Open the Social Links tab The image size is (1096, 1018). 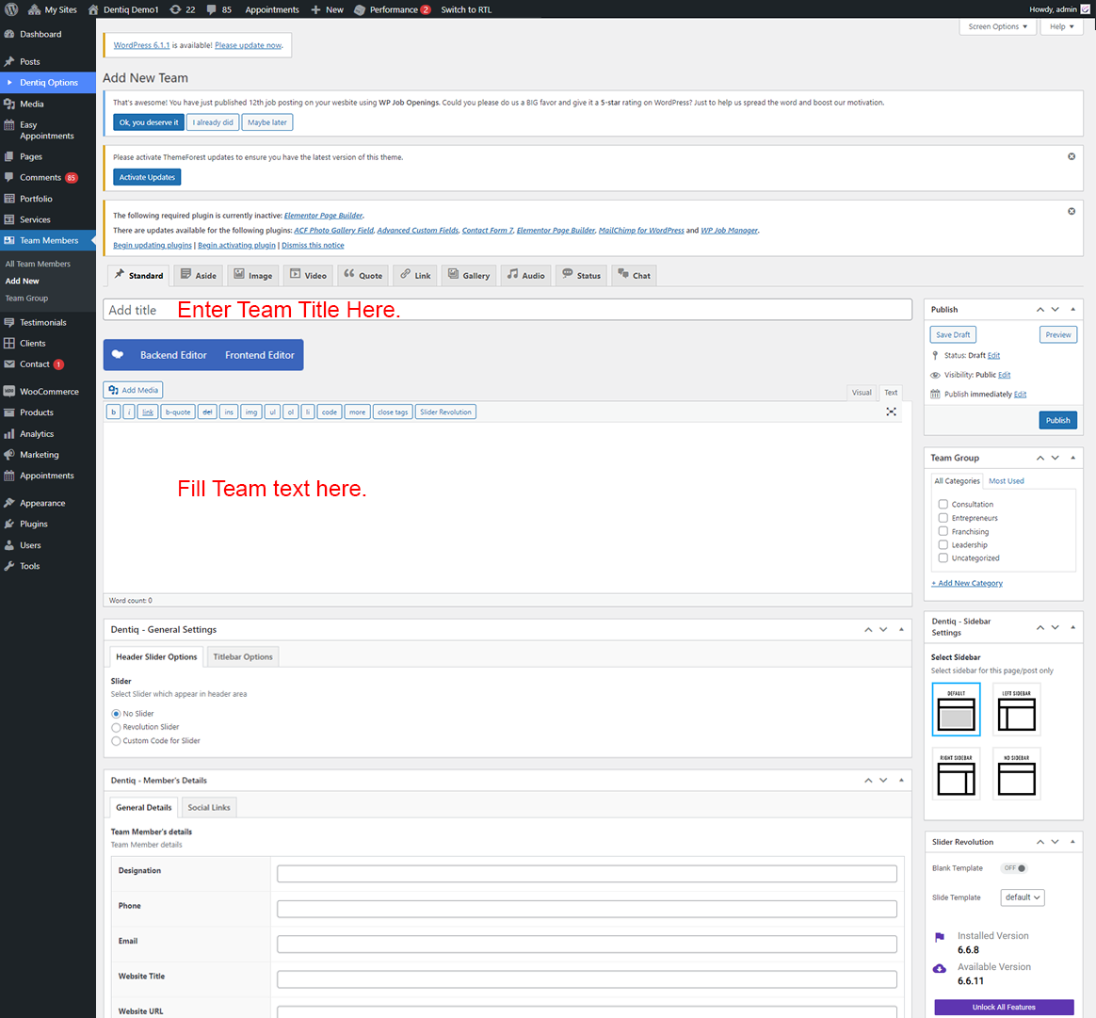(208, 807)
